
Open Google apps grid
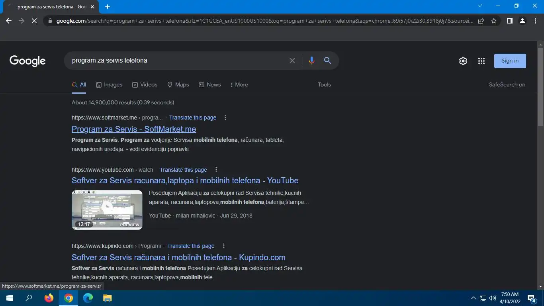481,61
